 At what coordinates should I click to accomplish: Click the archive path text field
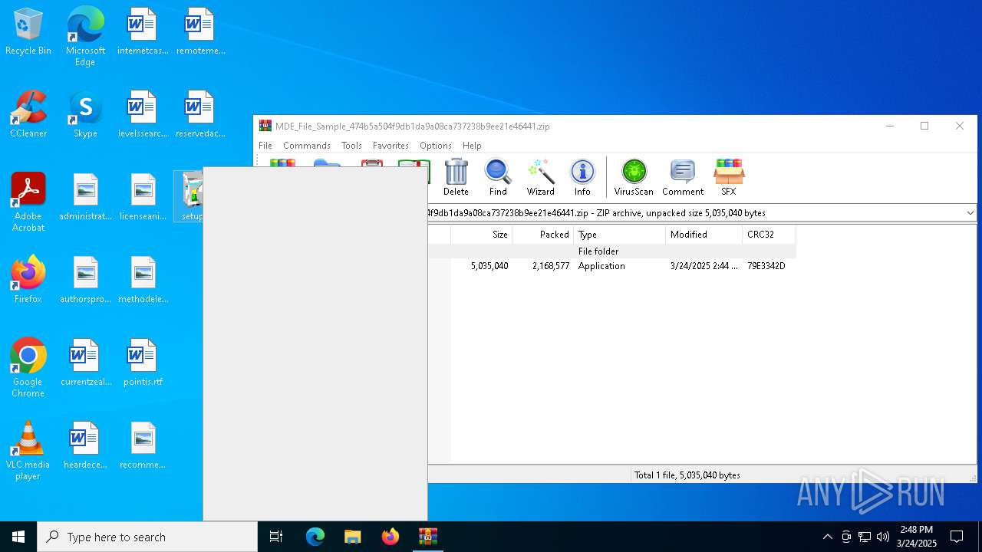tap(694, 213)
